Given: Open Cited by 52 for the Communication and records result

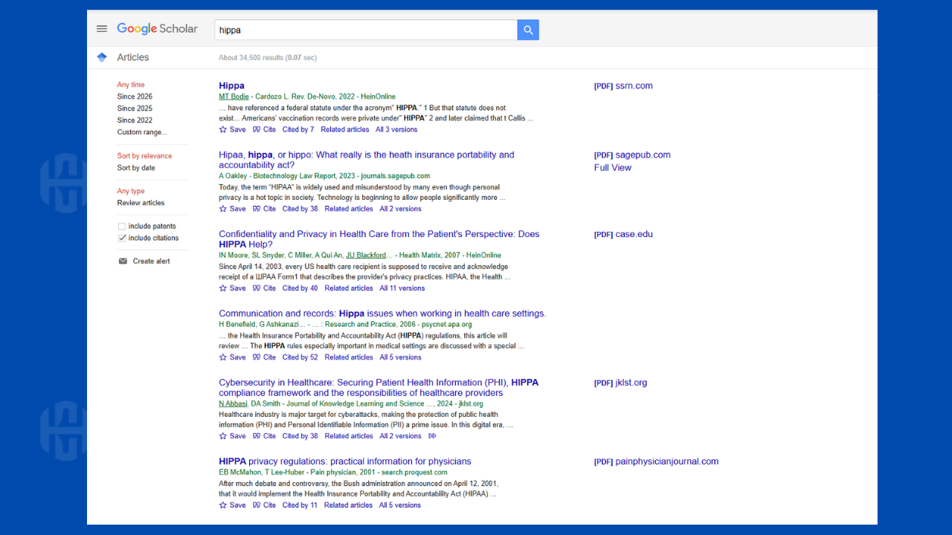Looking at the screenshot, I should click(300, 357).
